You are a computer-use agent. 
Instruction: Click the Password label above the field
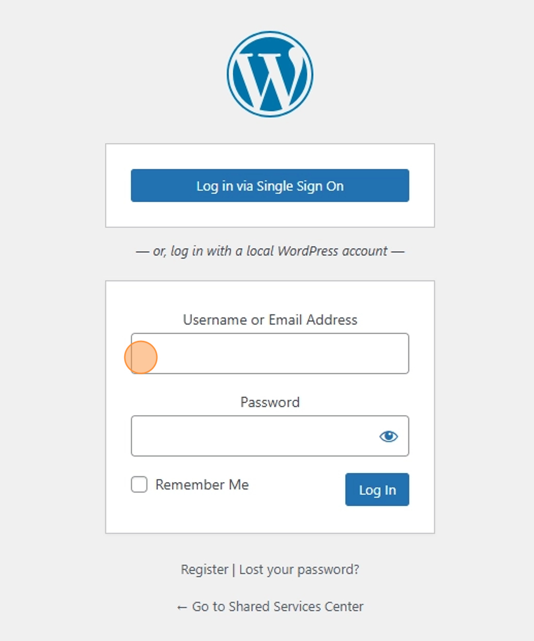270,402
